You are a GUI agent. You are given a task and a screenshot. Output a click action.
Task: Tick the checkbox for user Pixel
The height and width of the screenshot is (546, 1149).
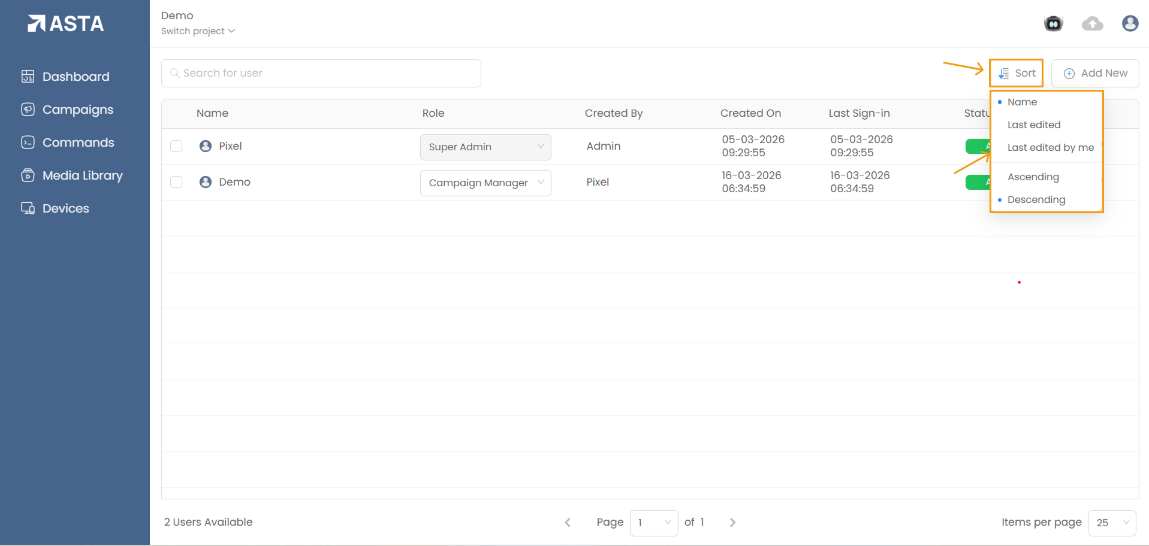coord(176,146)
